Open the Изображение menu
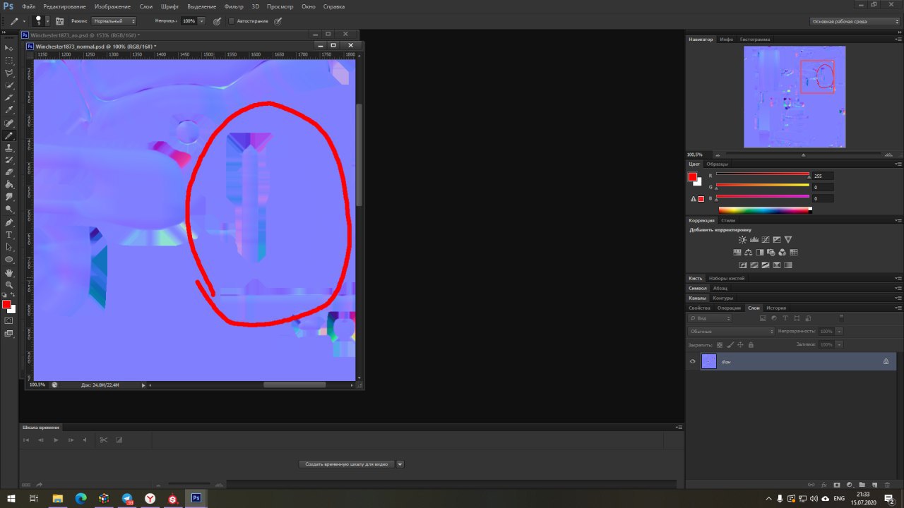The height and width of the screenshot is (508, 904). pos(112,6)
